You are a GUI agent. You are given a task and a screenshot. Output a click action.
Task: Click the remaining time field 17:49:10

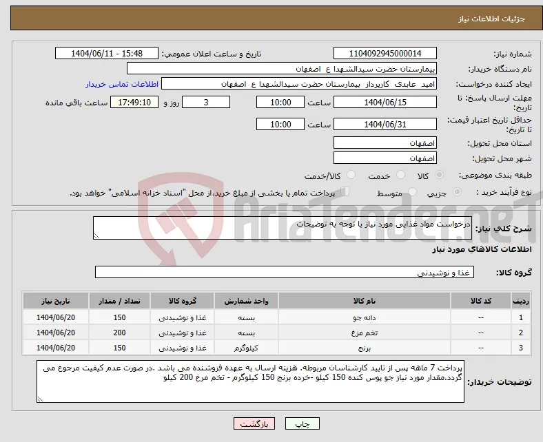point(134,102)
